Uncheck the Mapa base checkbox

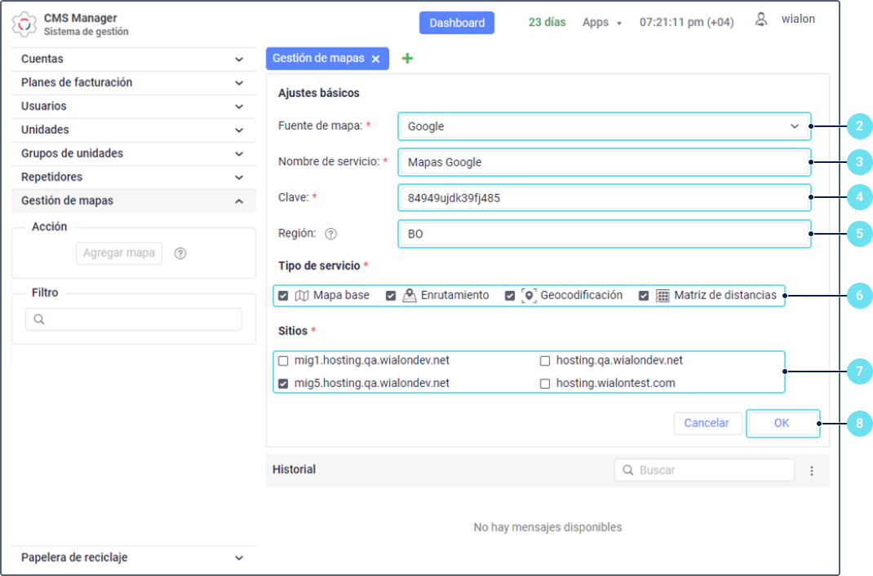point(283,296)
